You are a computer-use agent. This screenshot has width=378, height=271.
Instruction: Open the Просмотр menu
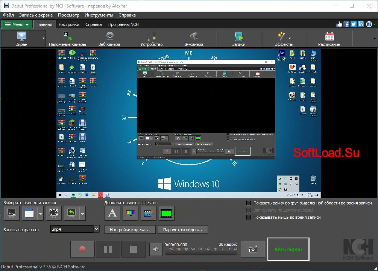[68, 15]
